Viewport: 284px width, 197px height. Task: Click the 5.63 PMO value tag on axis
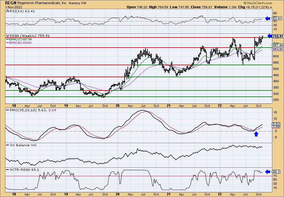click(276, 124)
